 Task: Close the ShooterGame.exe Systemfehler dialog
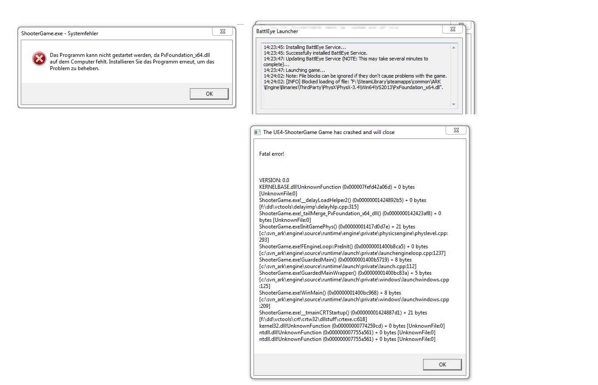tap(223, 31)
